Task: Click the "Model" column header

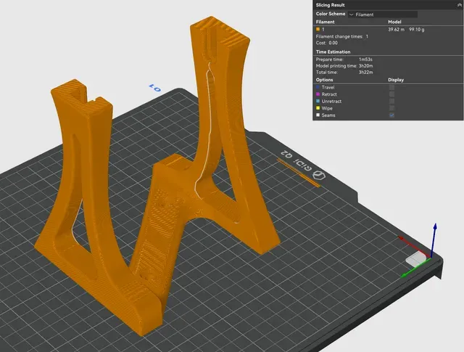Action: click(394, 22)
